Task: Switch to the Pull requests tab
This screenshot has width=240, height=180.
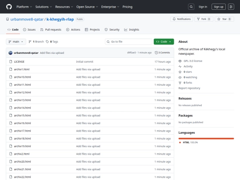Action: [x=51, y=30]
